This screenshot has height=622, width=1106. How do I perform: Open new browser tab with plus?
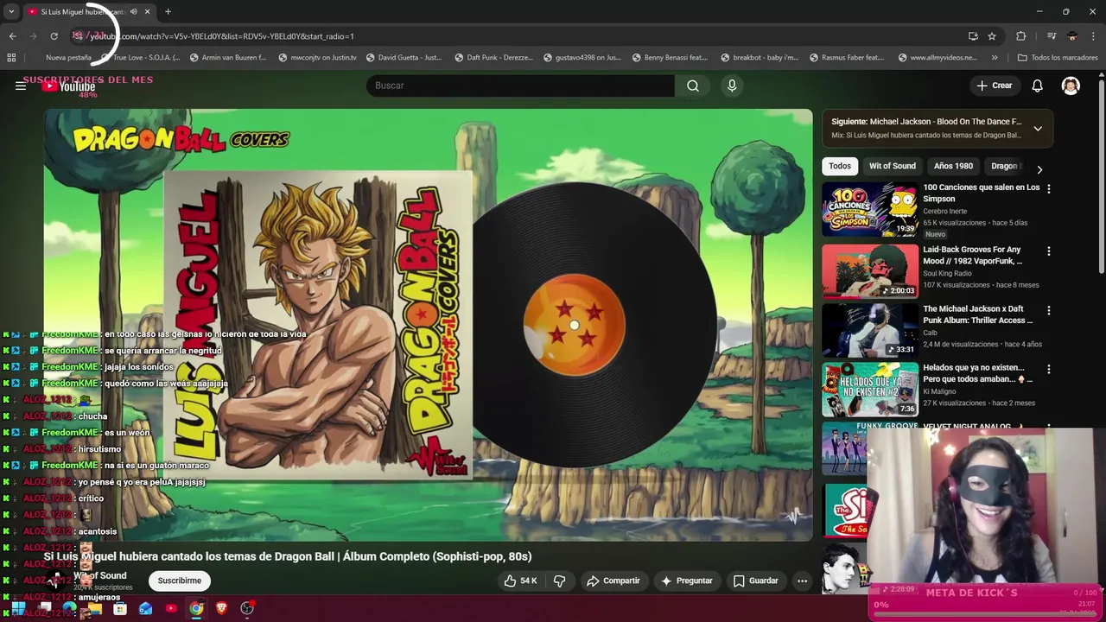pyautogui.click(x=168, y=12)
